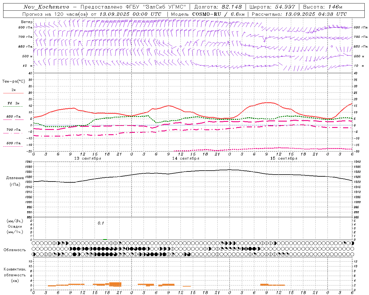Click the 850 гПа temperature legend entry

tap(14, 117)
